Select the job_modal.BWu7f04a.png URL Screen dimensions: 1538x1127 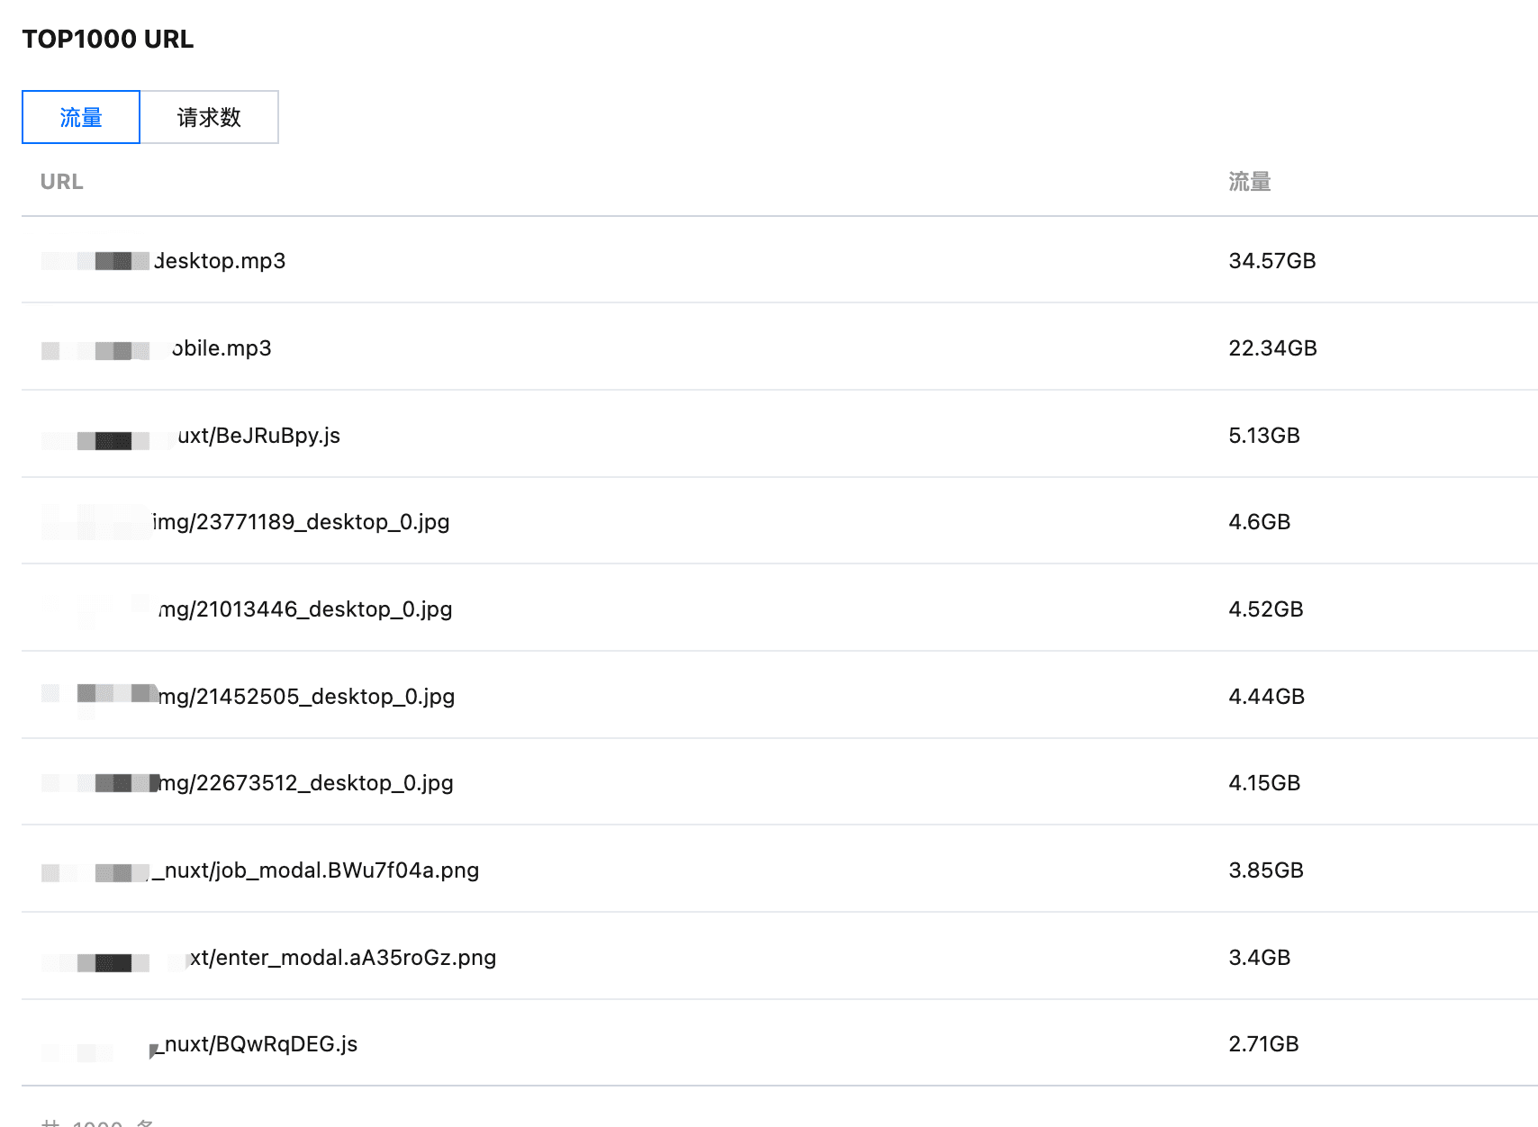[x=321, y=870]
